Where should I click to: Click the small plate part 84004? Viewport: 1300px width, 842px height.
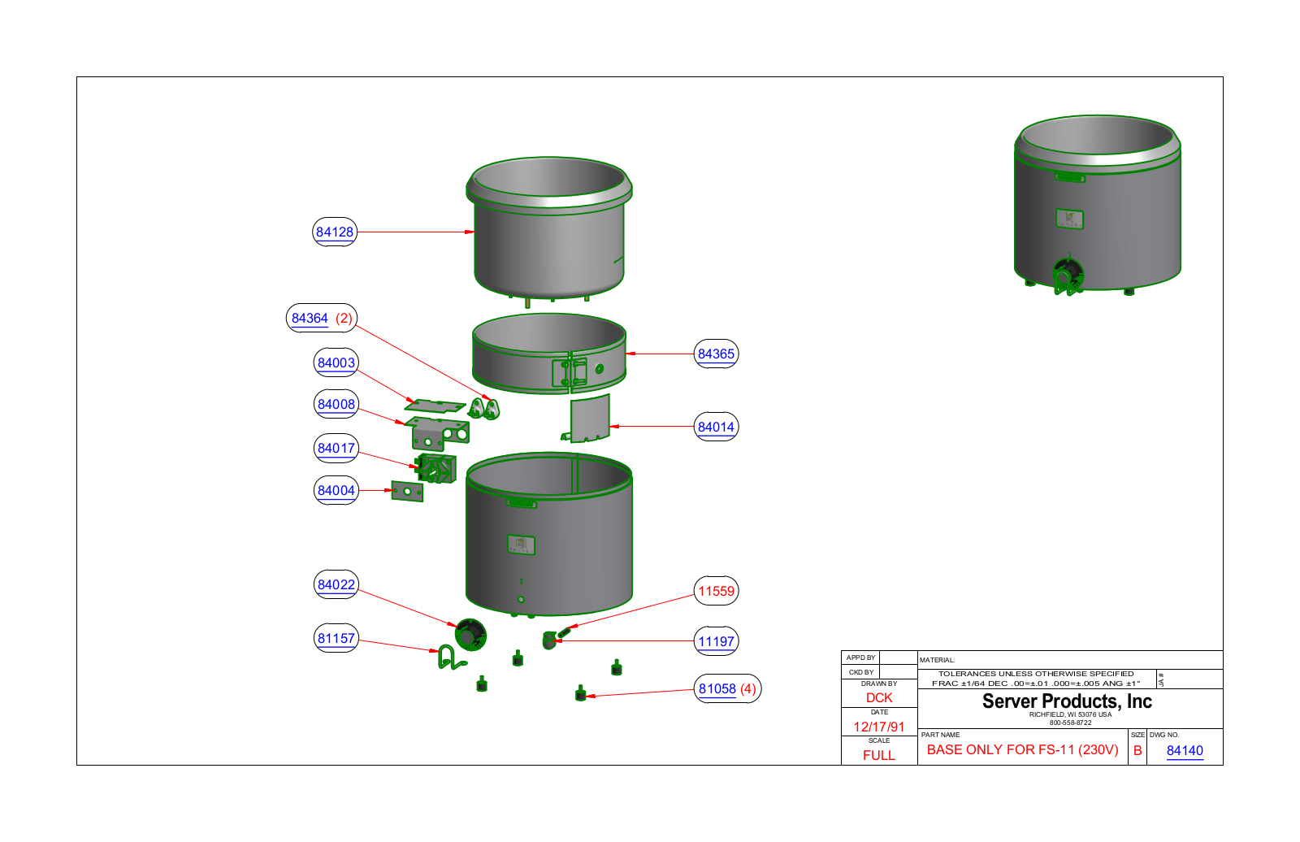[x=407, y=492]
